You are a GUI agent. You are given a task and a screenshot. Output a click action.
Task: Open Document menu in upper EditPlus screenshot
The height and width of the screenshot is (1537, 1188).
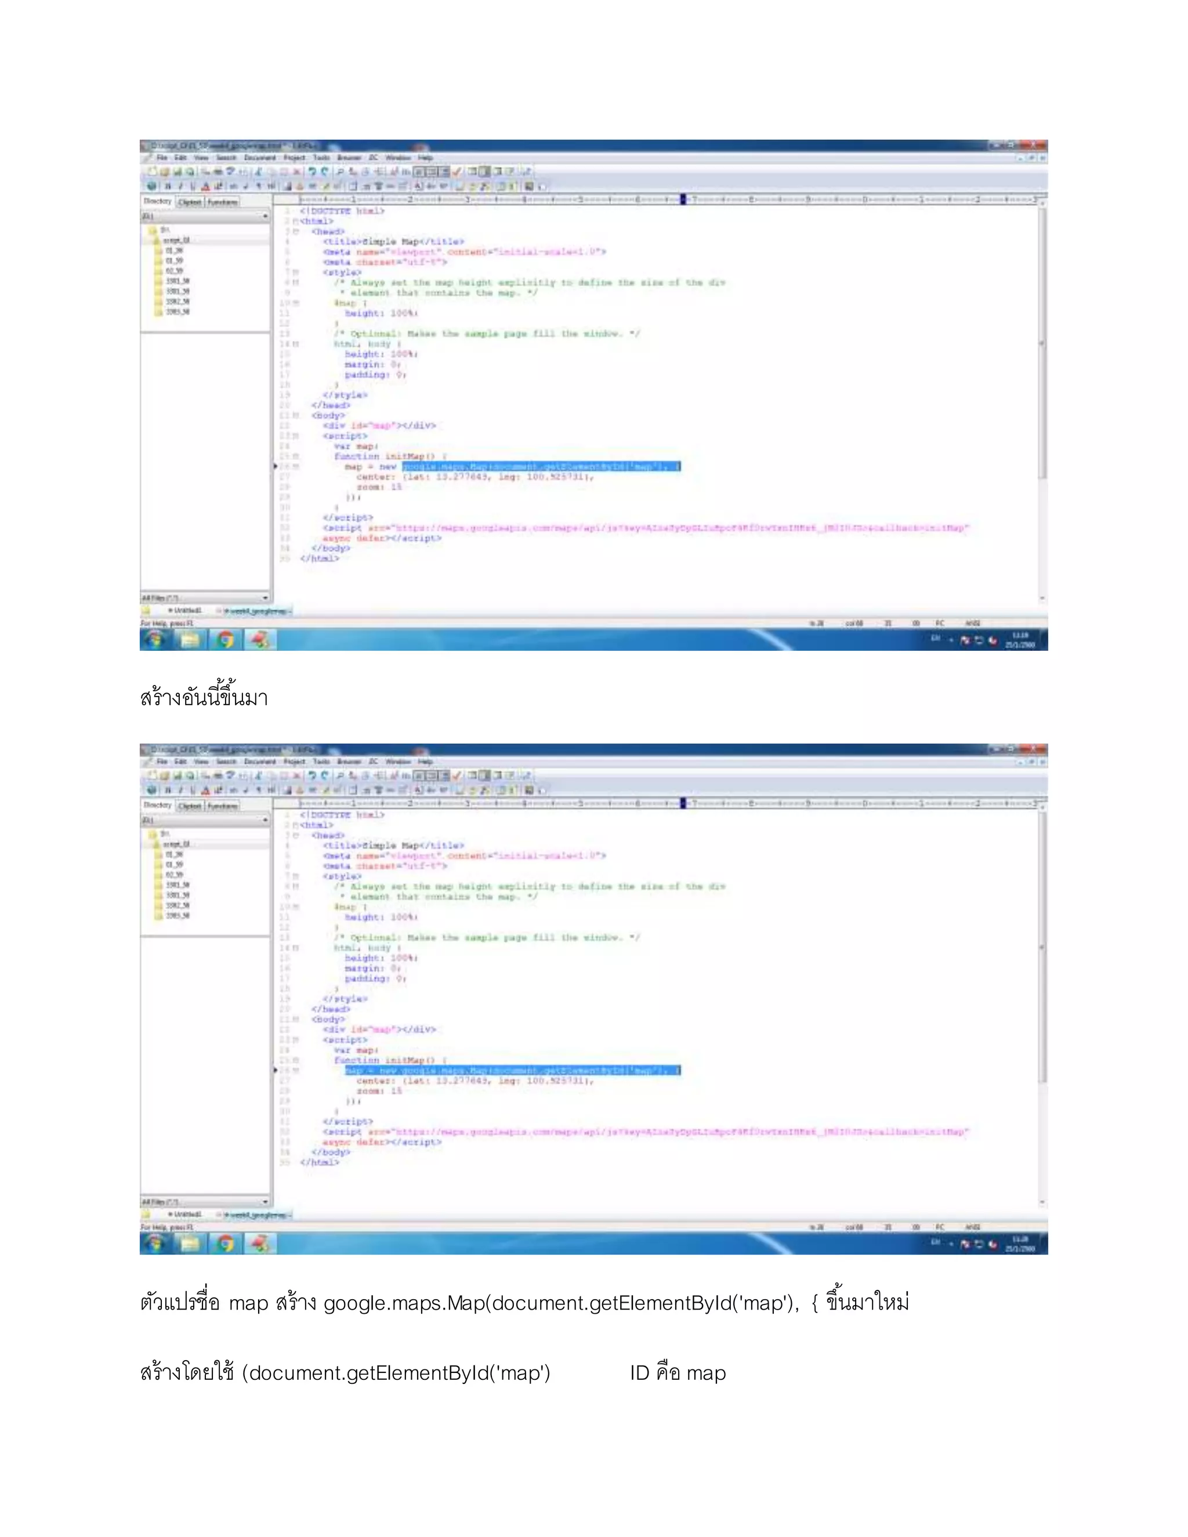tap(260, 158)
